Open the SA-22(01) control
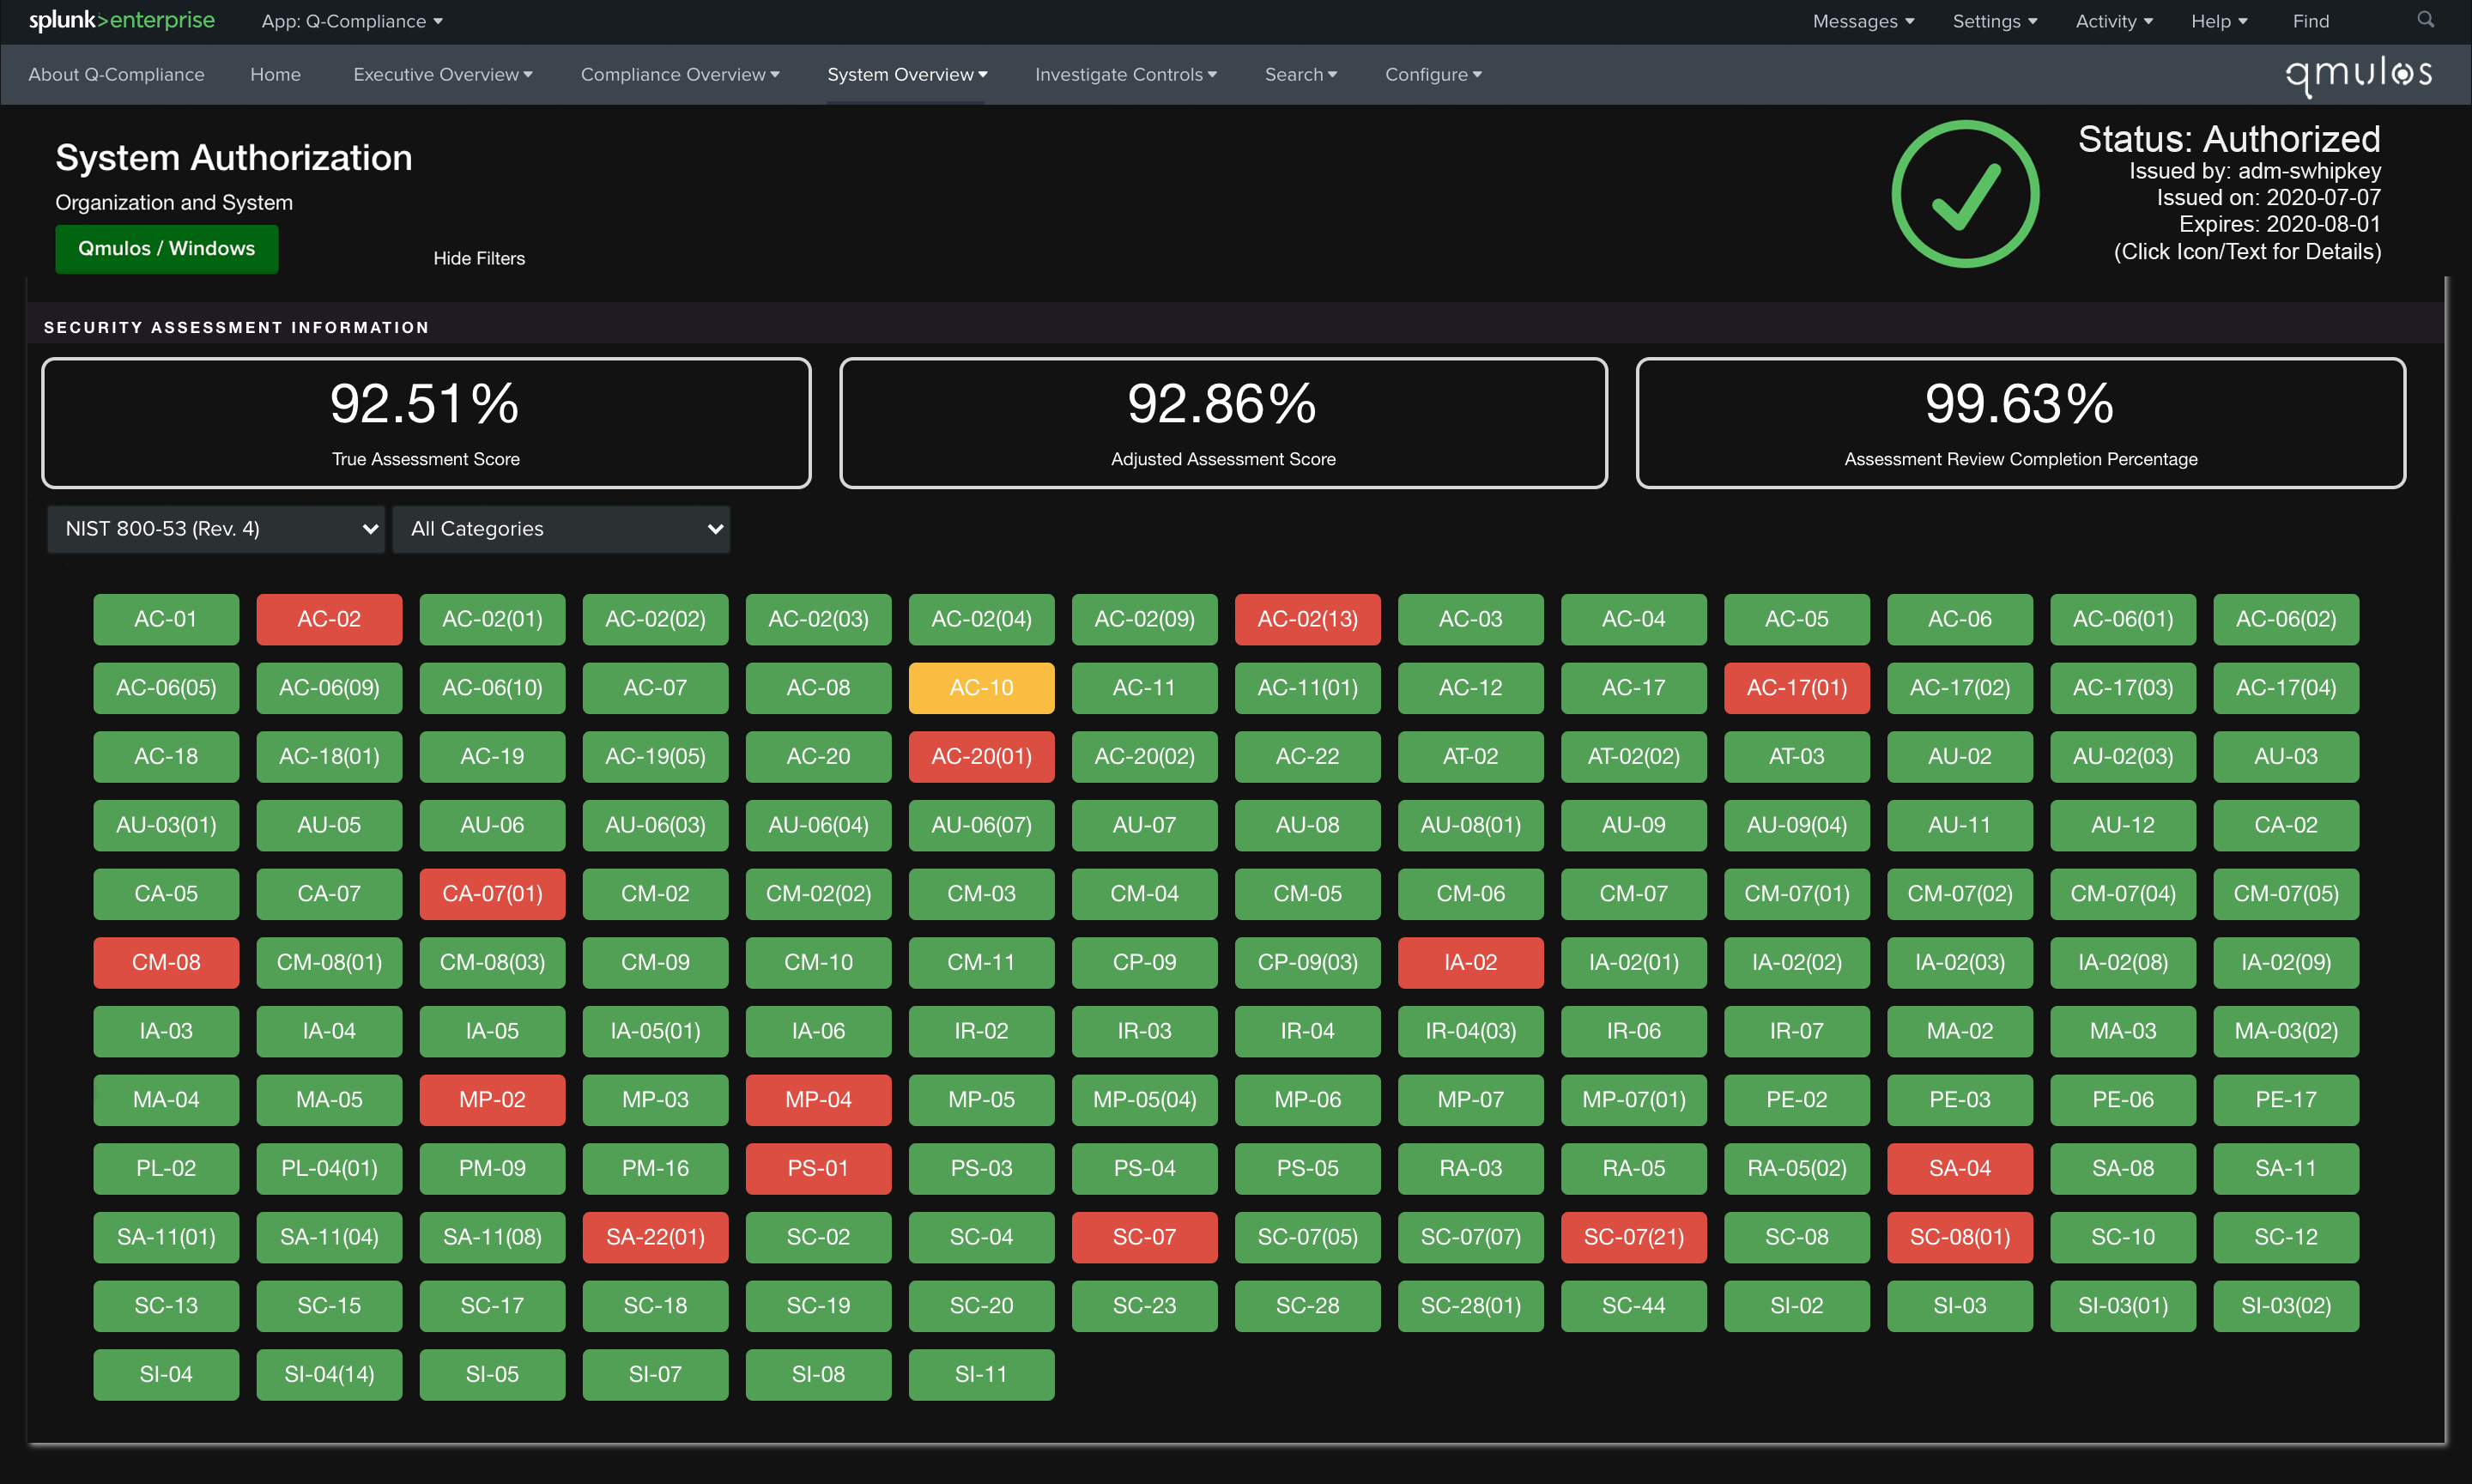 click(655, 1238)
